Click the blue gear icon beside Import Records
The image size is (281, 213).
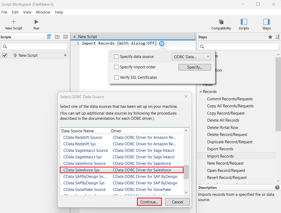coord(162,43)
